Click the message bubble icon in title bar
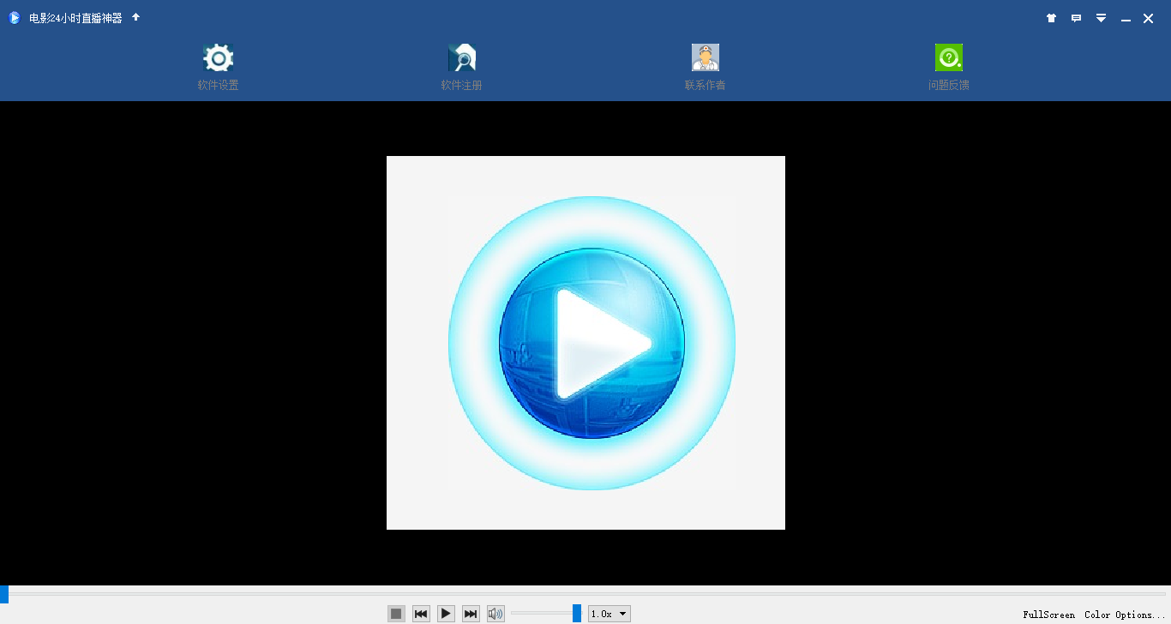Image resolution: width=1171 pixels, height=624 pixels. pos(1076,18)
